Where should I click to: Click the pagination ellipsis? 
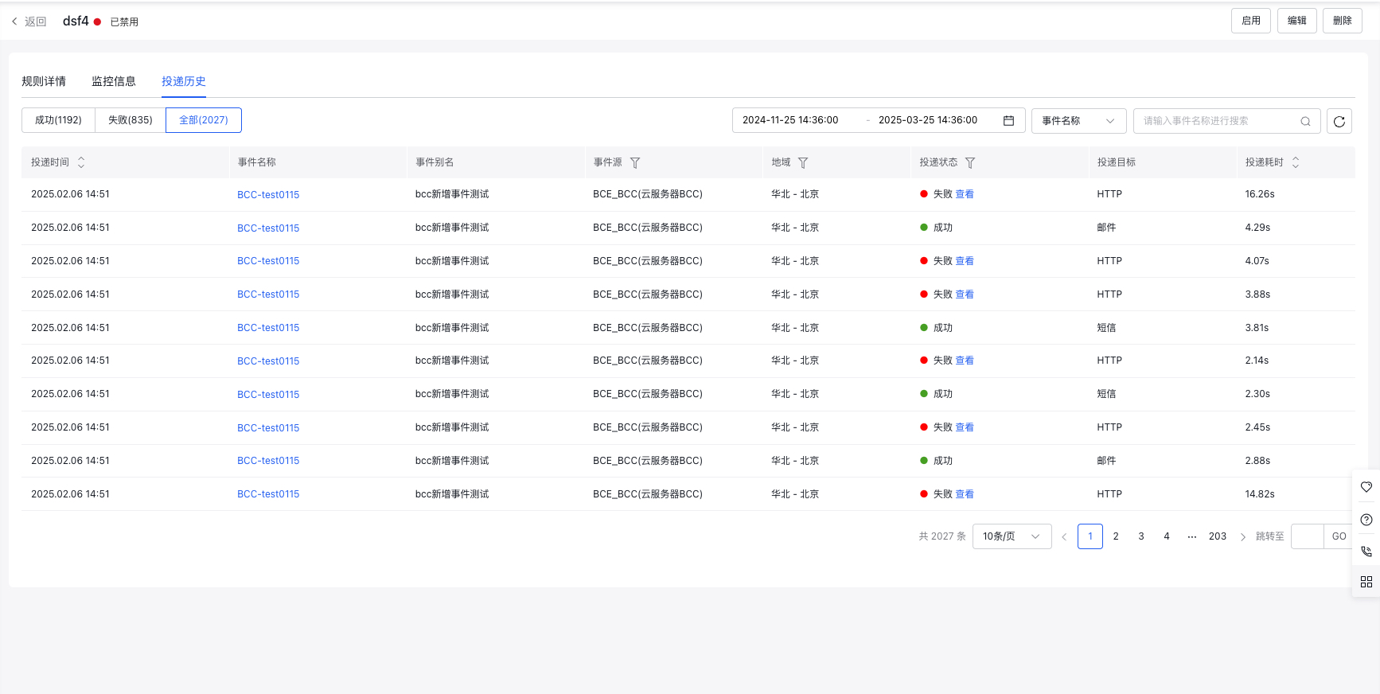click(1192, 536)
